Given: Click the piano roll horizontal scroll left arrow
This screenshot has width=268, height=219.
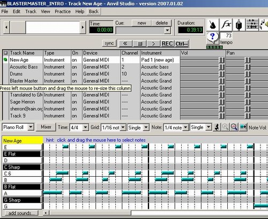Looking at the screenshot, I should (x=46, y=213).
